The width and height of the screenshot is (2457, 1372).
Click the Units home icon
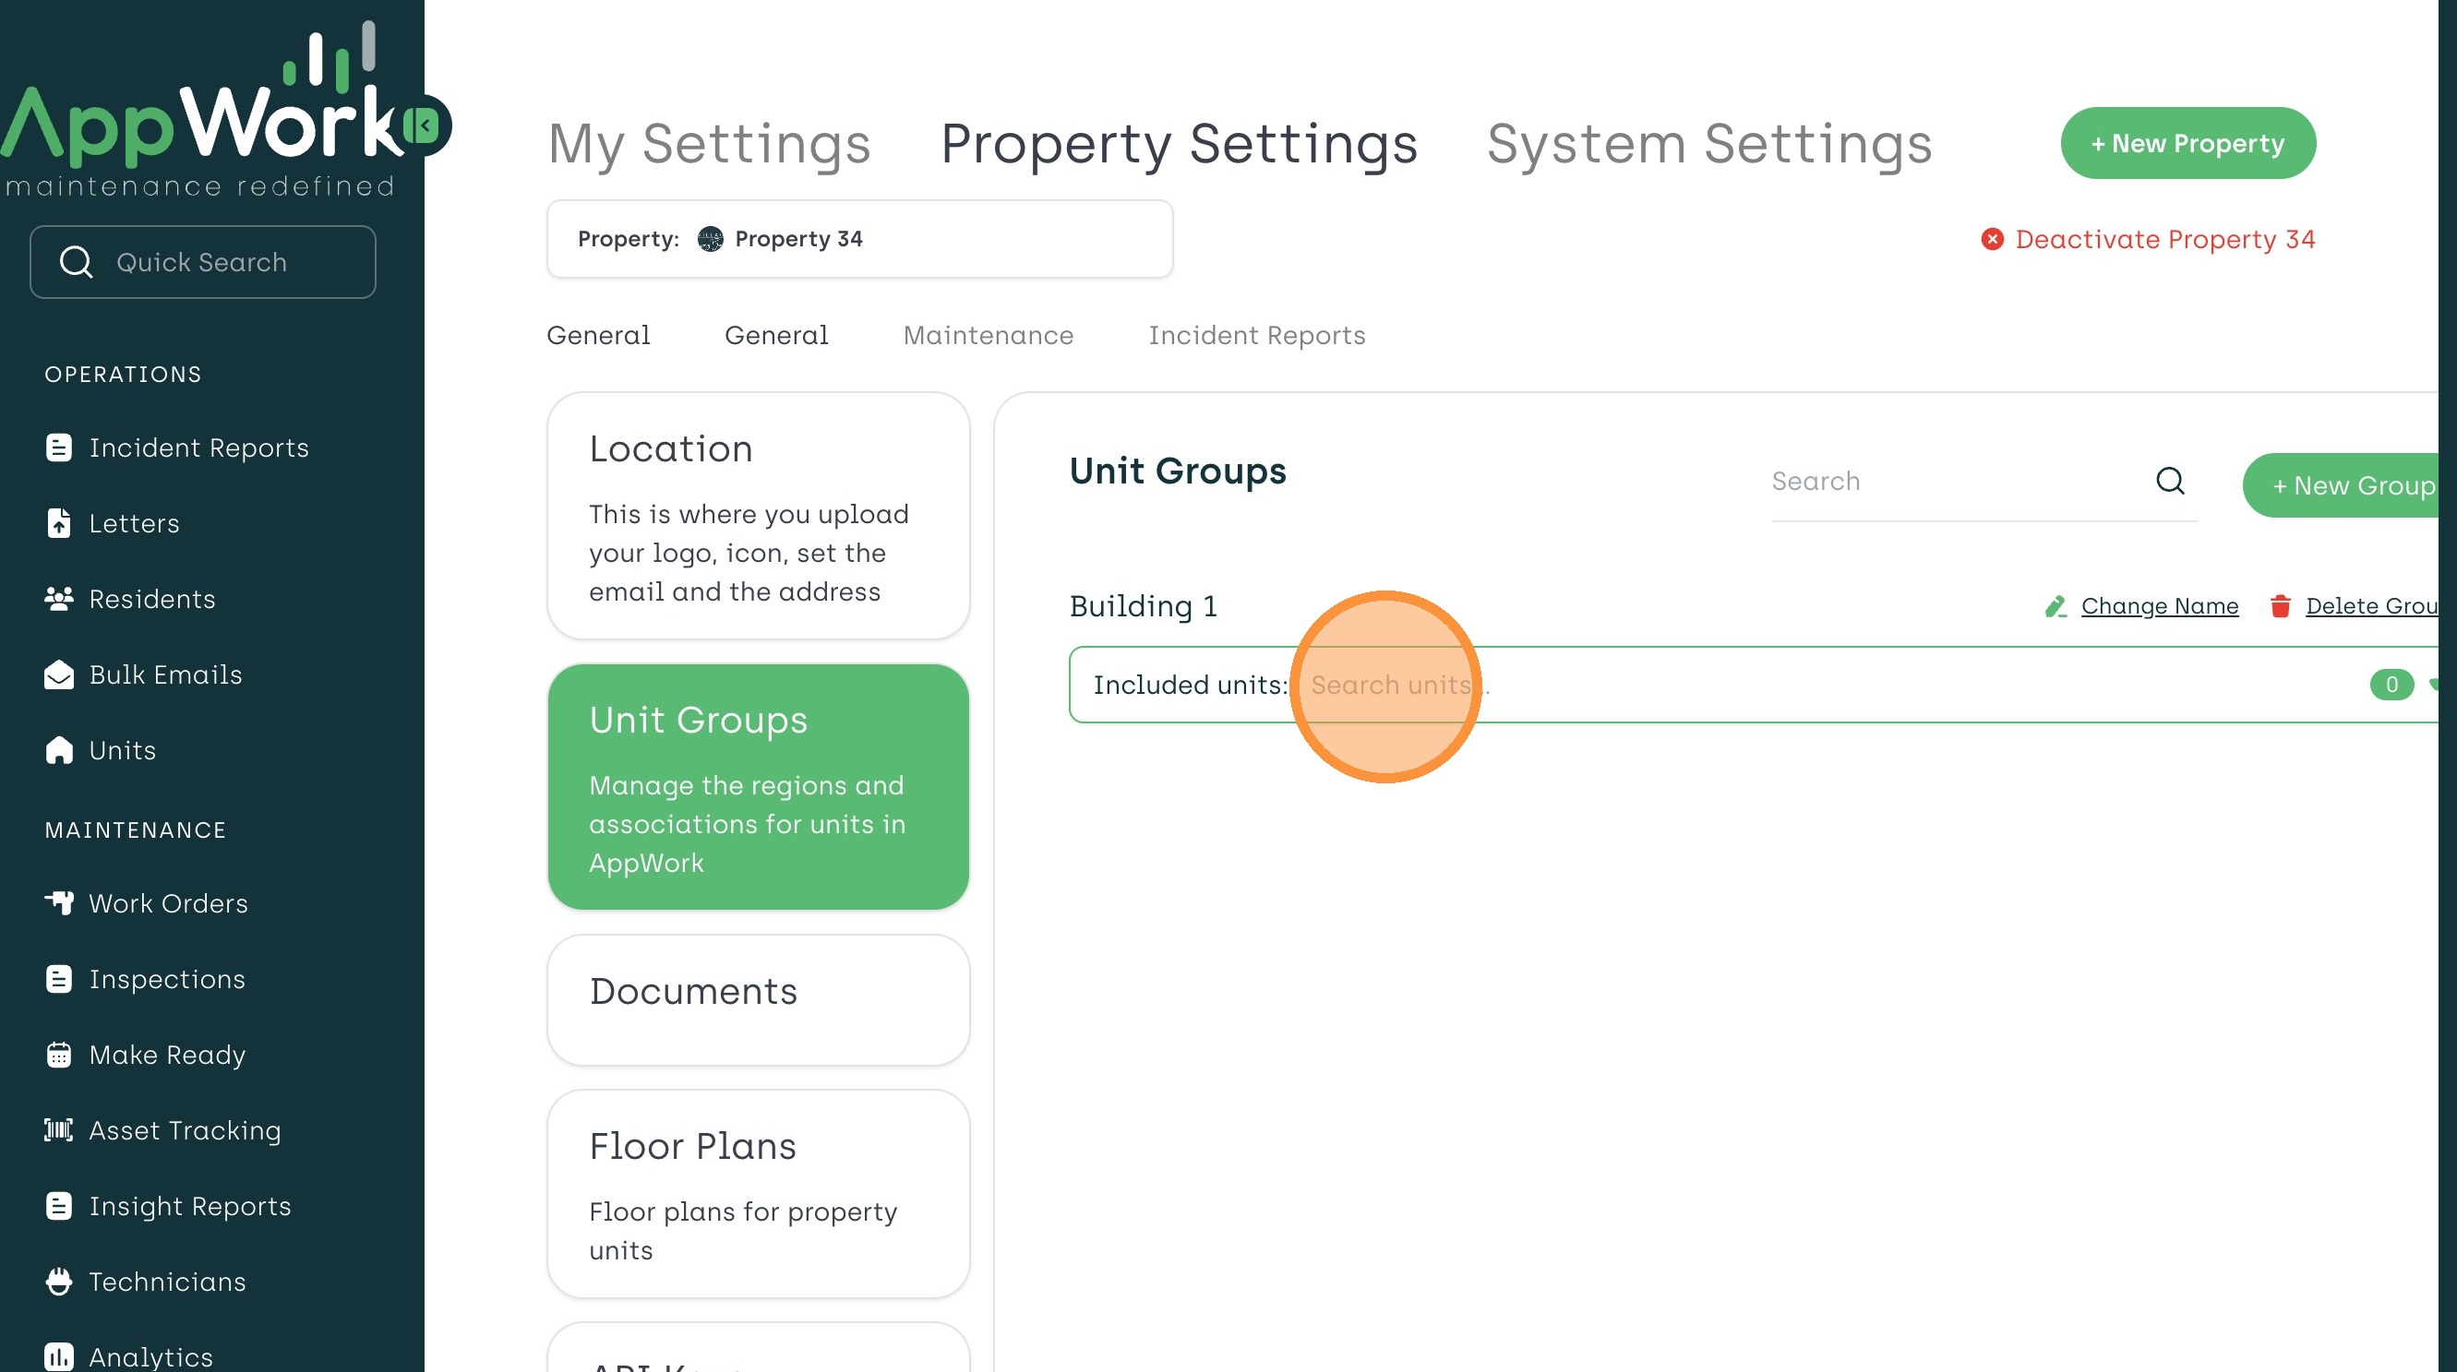(x=59, y=750)
